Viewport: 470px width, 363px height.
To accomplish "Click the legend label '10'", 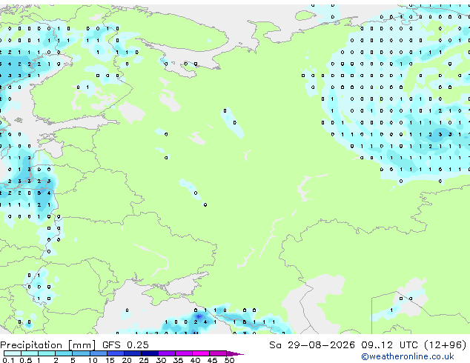I will (x=93, y=360).
